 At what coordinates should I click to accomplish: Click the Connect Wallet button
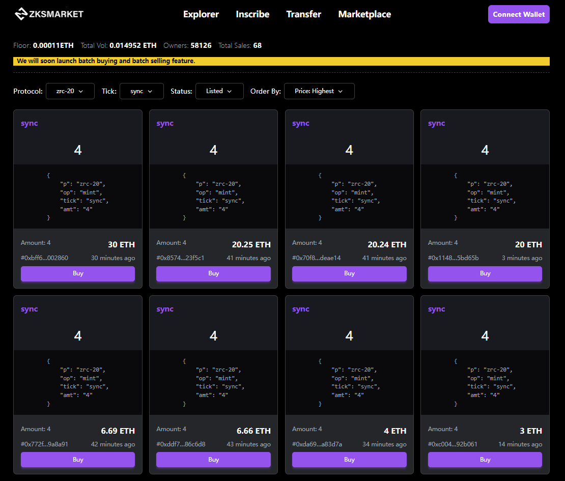[x=519, y=14]
